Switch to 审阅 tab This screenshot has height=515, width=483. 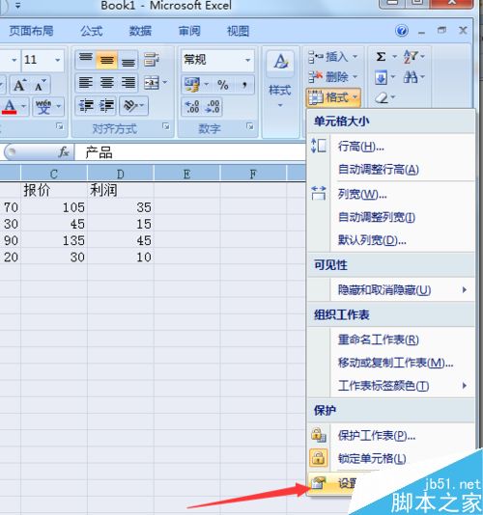click(x=189, y=31)
